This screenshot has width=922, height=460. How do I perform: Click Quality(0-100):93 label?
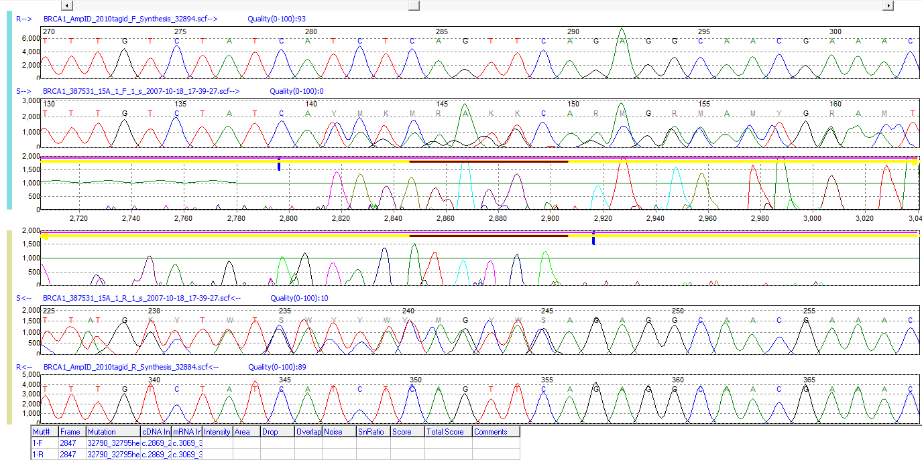coord(278,20)
